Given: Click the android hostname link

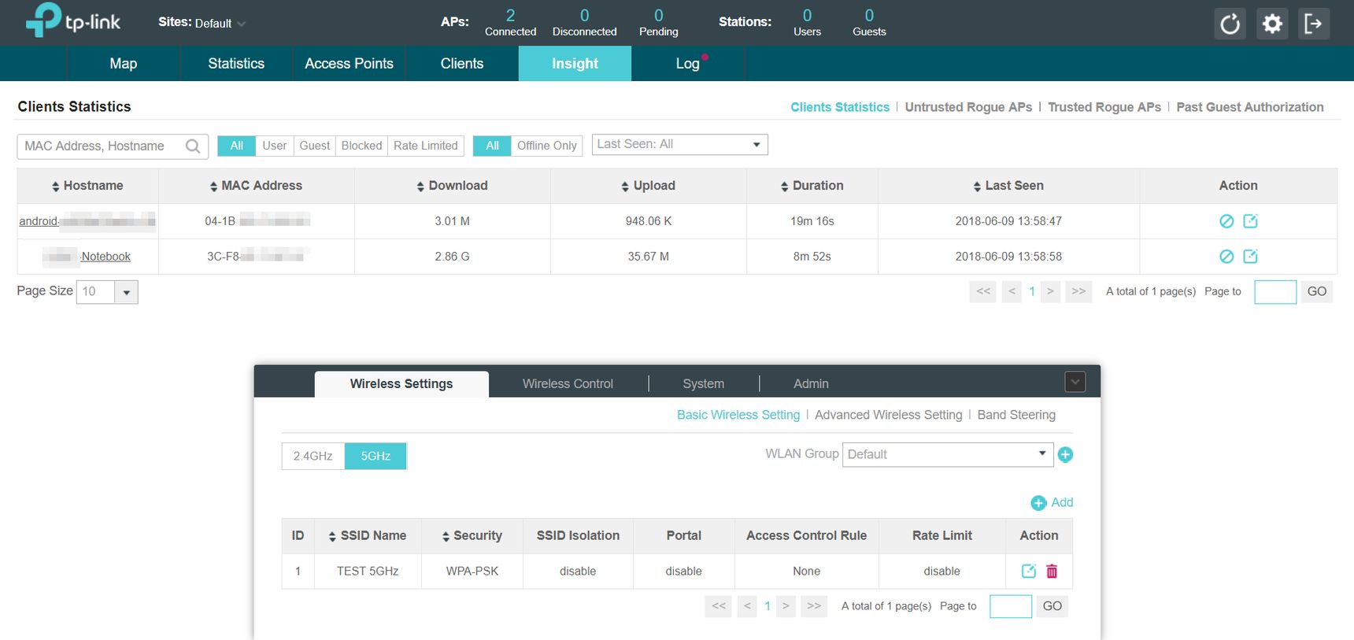Looking at the screenshot, I should 87,221.
